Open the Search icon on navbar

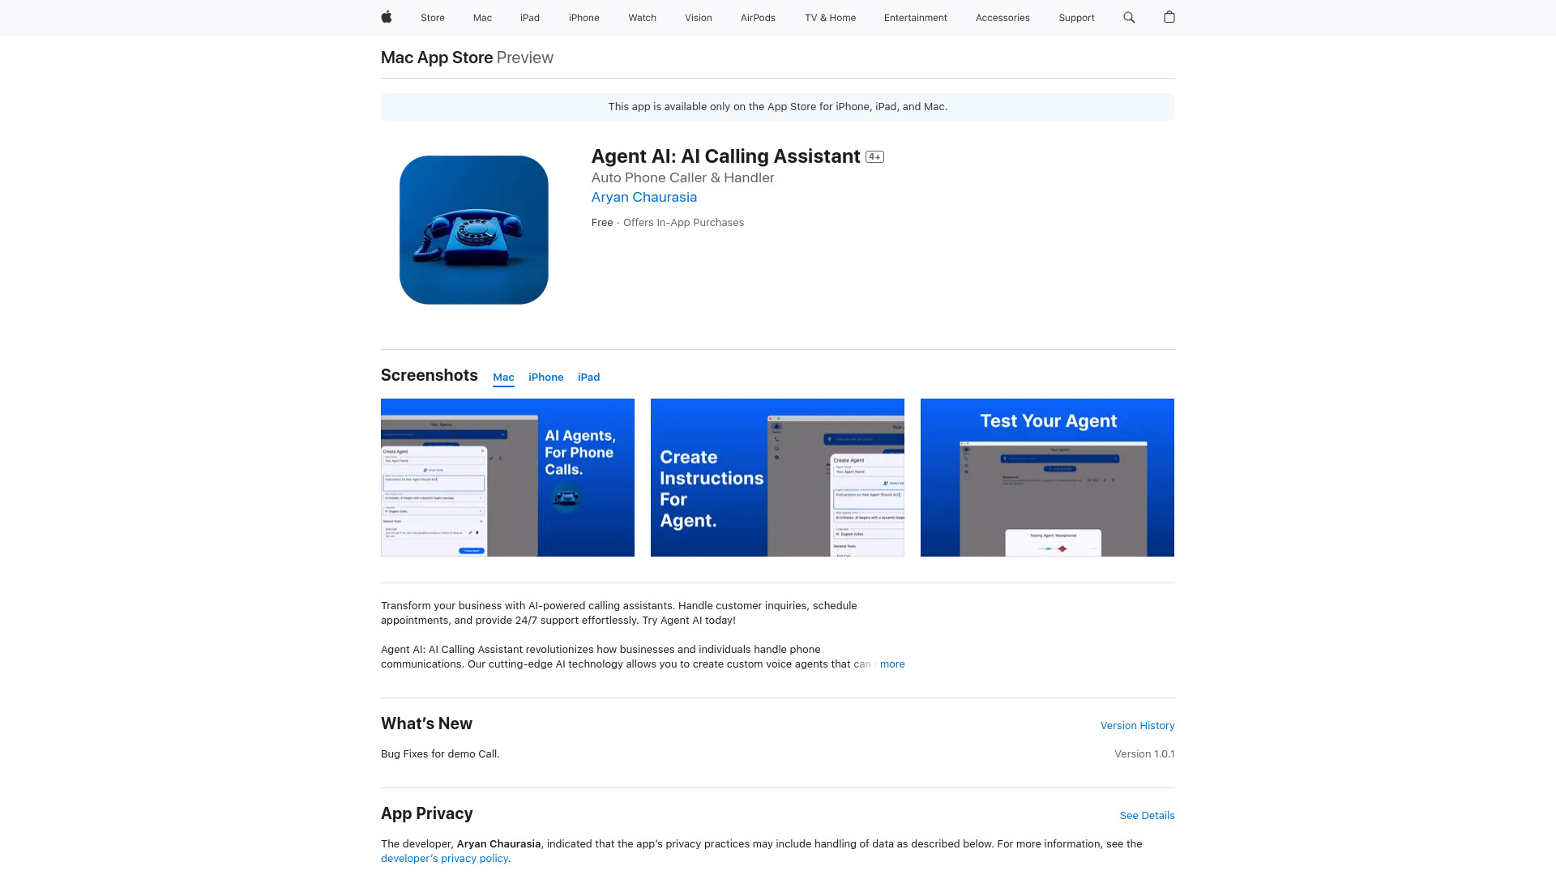point(1129,17)
